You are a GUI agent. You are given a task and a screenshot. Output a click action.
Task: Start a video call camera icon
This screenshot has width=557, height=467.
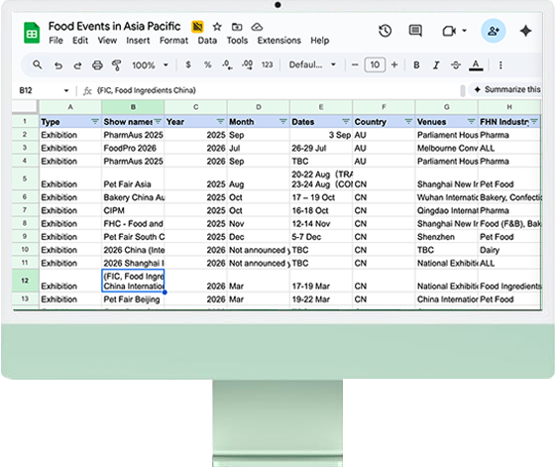[x=449, y=31]
